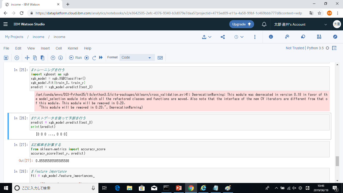Open the Cell menu
343x193 pixels.
point(59,48)
